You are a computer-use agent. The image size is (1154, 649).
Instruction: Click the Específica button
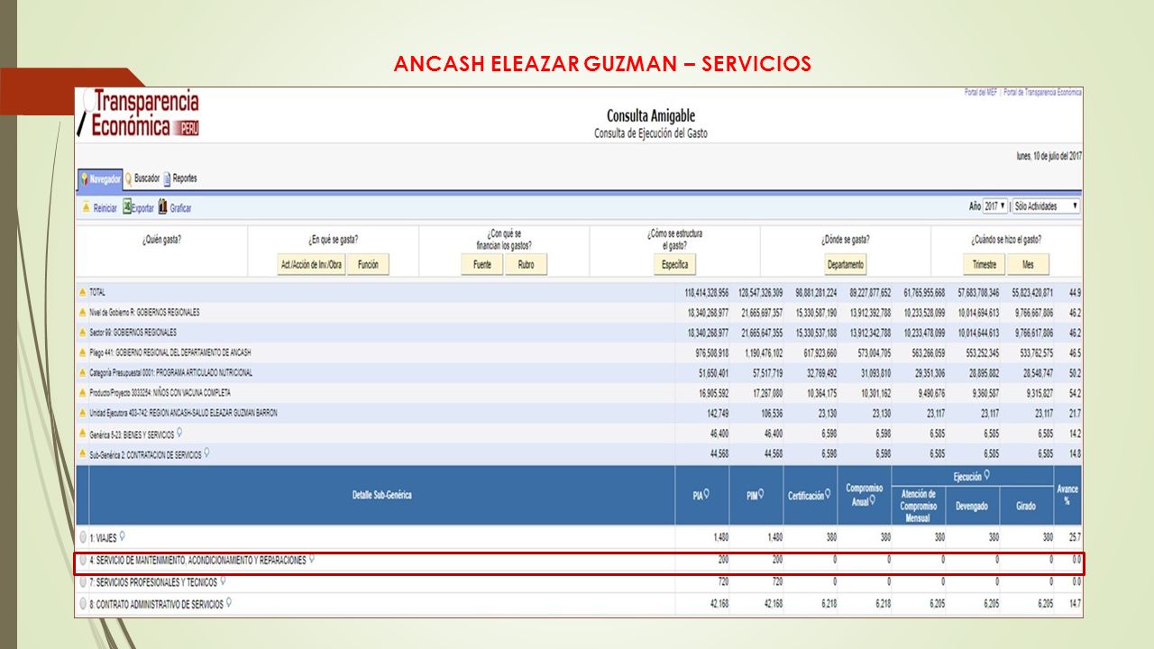pos(674,265)
